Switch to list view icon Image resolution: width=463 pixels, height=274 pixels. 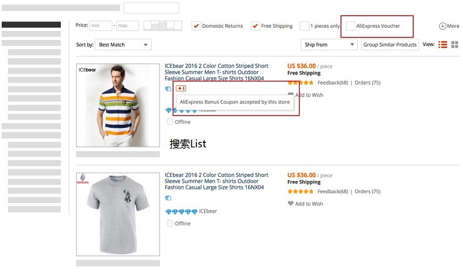coord(442,45)
